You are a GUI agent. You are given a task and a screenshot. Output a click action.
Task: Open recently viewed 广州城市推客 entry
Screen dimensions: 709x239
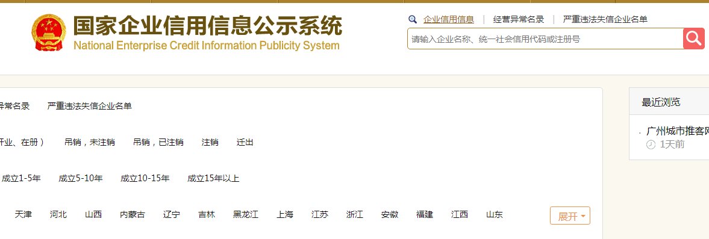677,131
